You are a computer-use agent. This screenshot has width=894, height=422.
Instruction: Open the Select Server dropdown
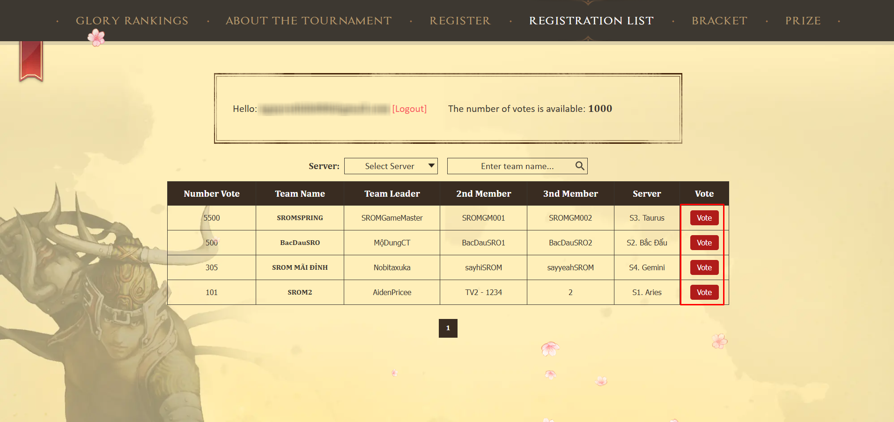click(391, 166)
